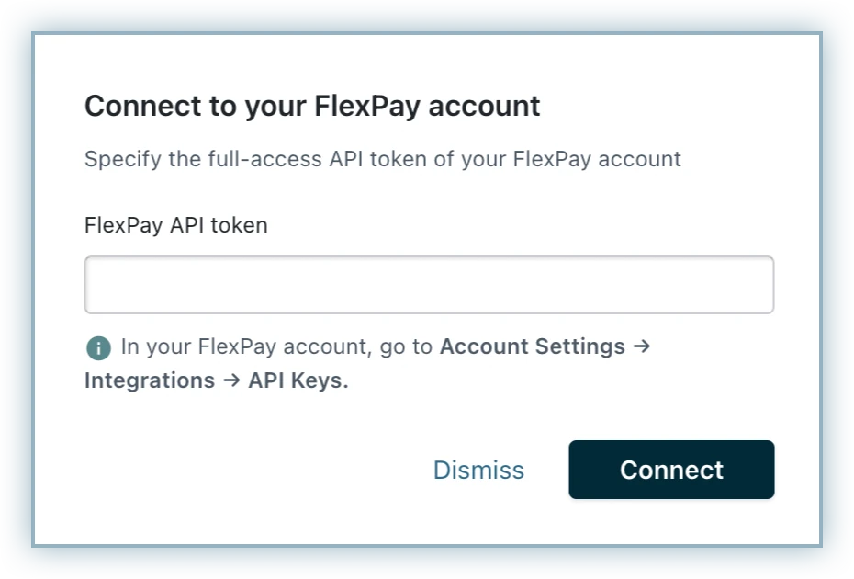Click 'API token' in the field label
The image size is (854, 579).
[219, 225]
